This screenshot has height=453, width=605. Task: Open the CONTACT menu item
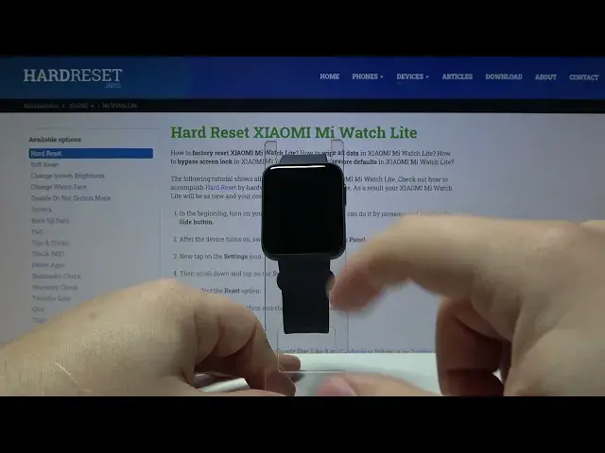coord(584,77)
